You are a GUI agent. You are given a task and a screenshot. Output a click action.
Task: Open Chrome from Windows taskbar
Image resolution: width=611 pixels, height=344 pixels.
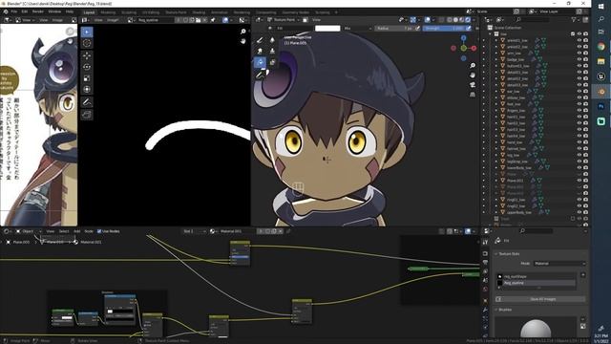[601, 47]
